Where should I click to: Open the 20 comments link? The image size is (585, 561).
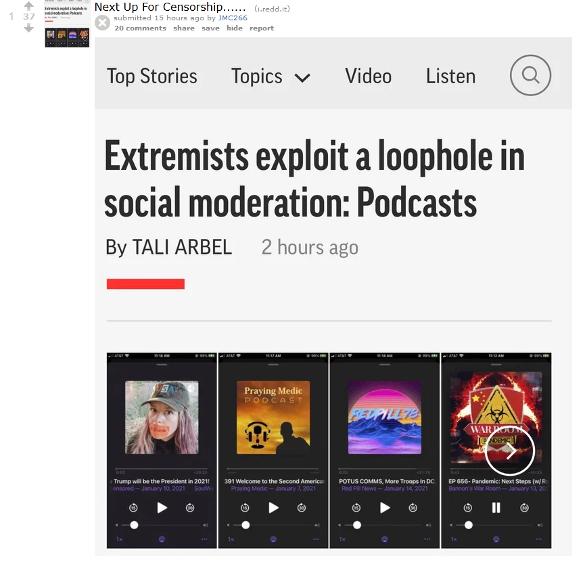pos(140,28)
